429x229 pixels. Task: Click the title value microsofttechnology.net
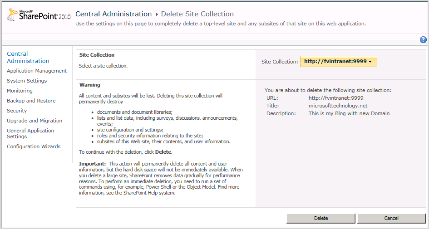click(338, 106)
